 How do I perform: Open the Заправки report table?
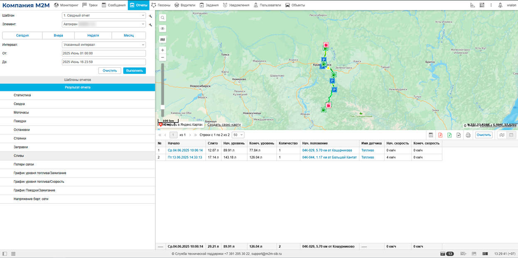[78, 147]
